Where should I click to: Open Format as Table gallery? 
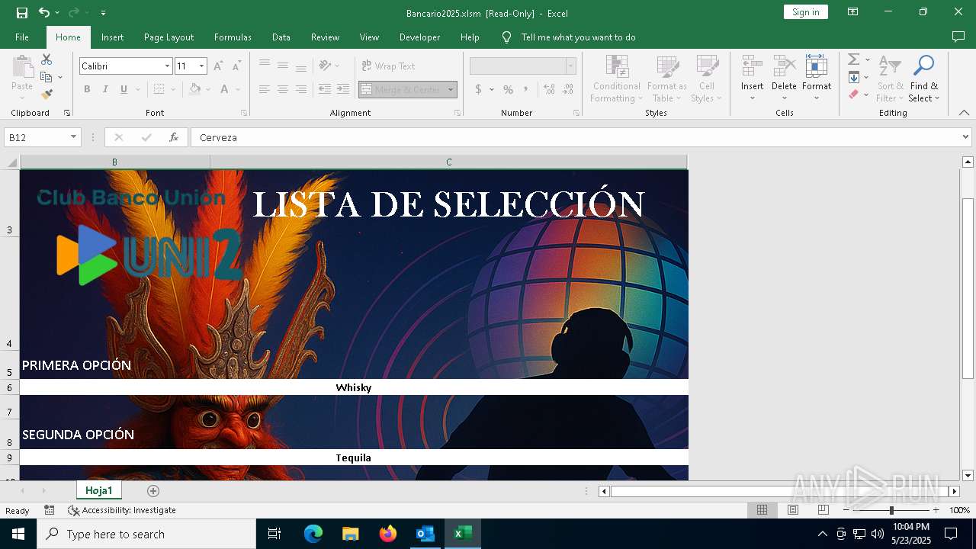pos(667,79)
